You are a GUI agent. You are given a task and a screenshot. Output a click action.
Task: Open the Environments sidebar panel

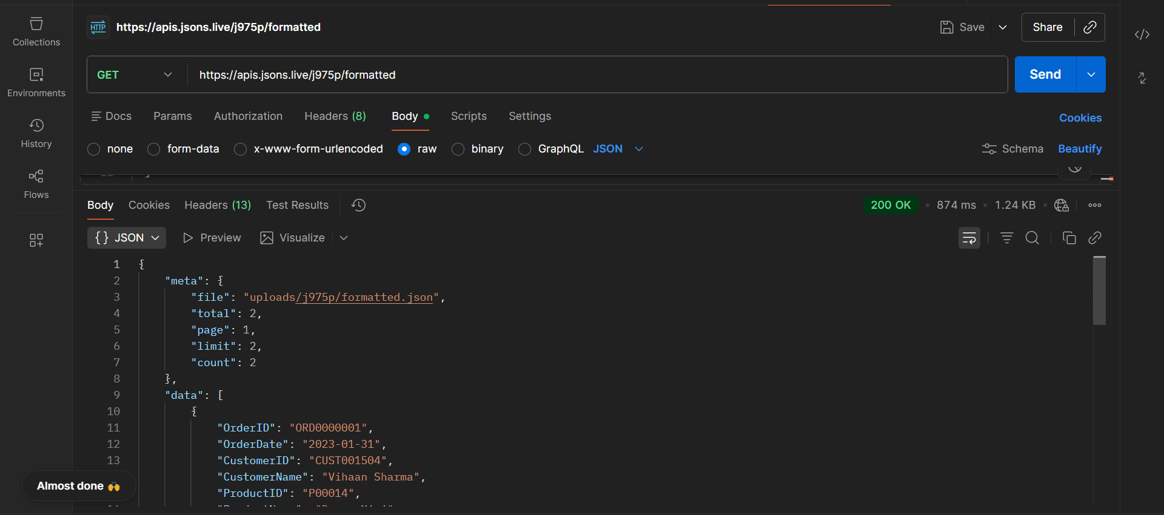click(x=36, y=83)
